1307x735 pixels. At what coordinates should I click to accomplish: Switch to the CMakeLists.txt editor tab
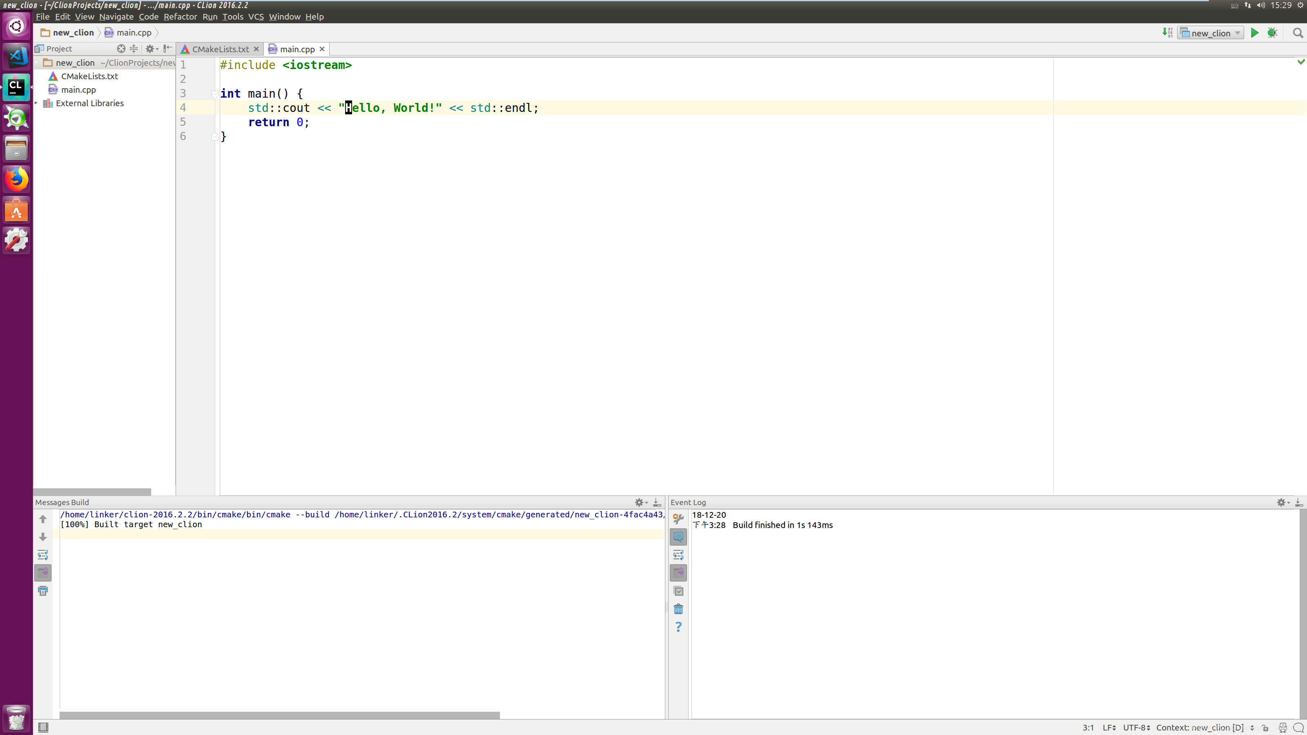(x=220, y=49)
